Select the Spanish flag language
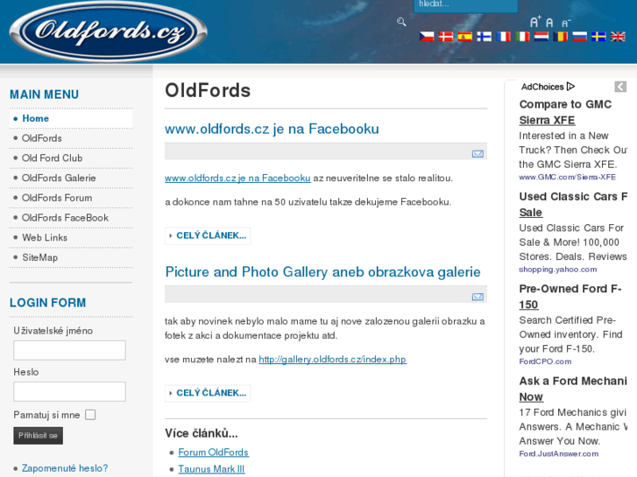Image resolution: width=637 pixels, height=477 pixels. (x=464, y=37)
